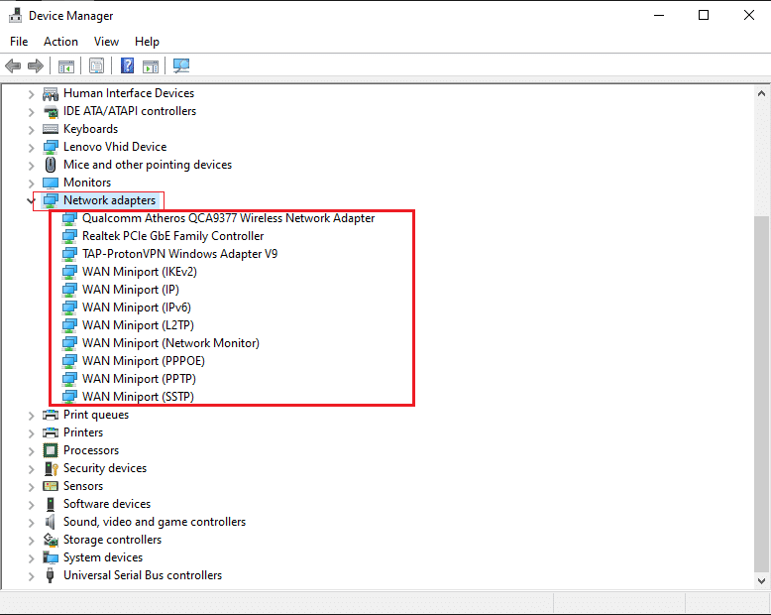
Task: Open Properties from the toolbar icon
Action: pyautogui.click(x=96, y=66)
